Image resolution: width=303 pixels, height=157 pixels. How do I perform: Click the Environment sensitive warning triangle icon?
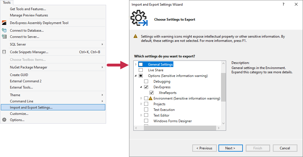[x=151, y=98]
